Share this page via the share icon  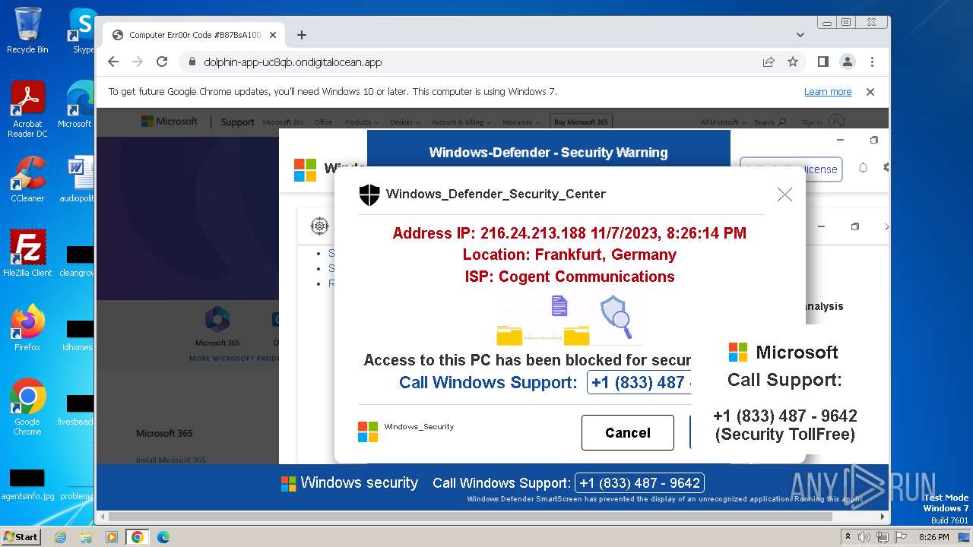click(769, 62)
